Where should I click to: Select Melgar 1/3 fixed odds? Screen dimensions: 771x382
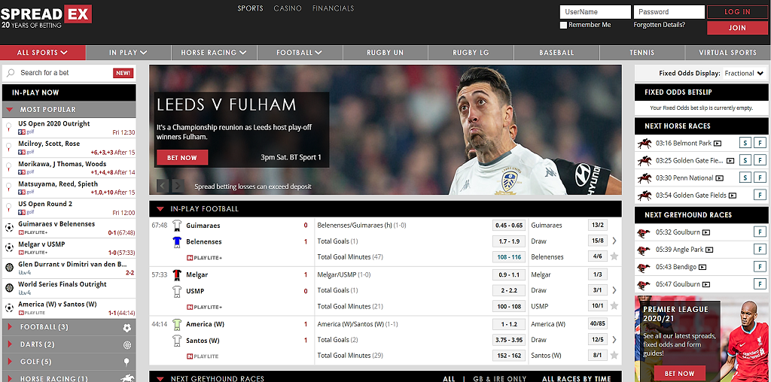pos(597,274)
